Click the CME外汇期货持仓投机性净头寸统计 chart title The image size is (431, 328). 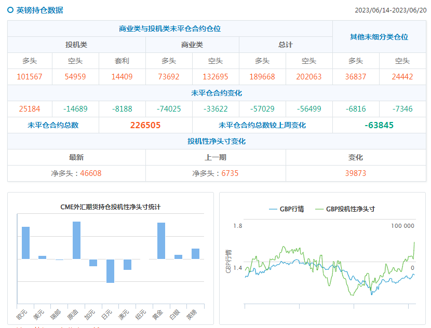(111, 207)
